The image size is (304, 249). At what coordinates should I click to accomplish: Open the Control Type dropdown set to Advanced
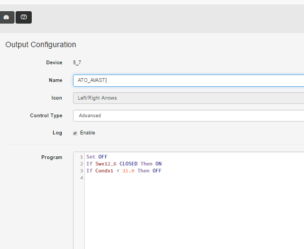(x=189, y=116)
